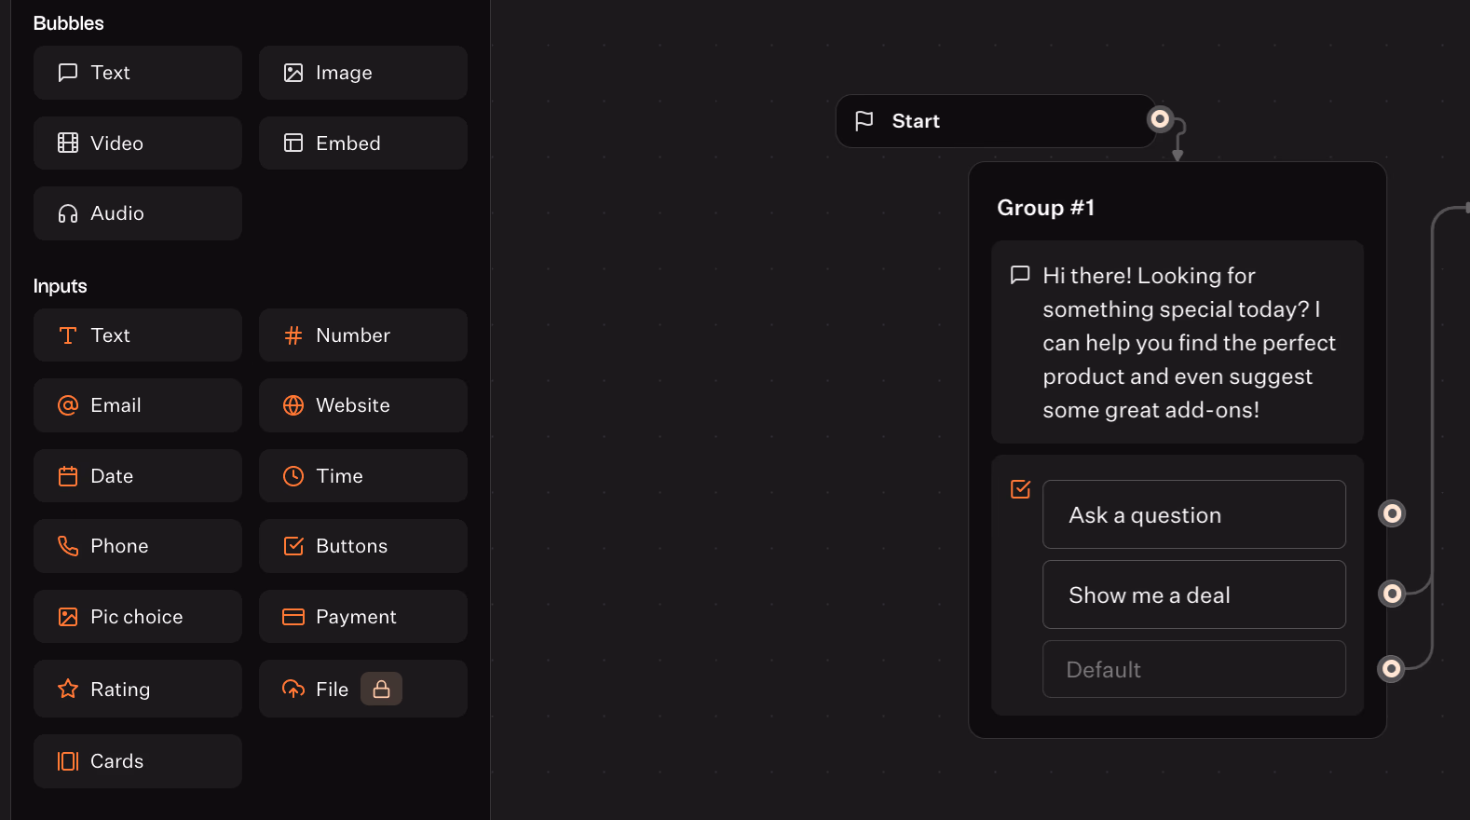Select the 'Ask a question' button item
The image size is (1470, 820).
[x=1193, y=514]
